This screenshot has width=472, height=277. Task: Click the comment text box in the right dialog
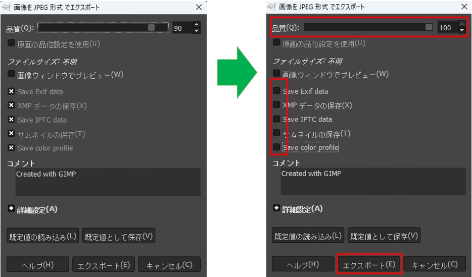tap(373, 182)
